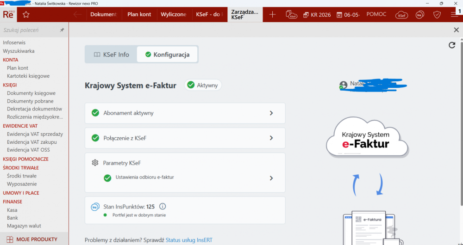The image size is (463, 245).
Task: Expand the KSIĘGI POMOCNICZE section
Action: coord(25,159)
